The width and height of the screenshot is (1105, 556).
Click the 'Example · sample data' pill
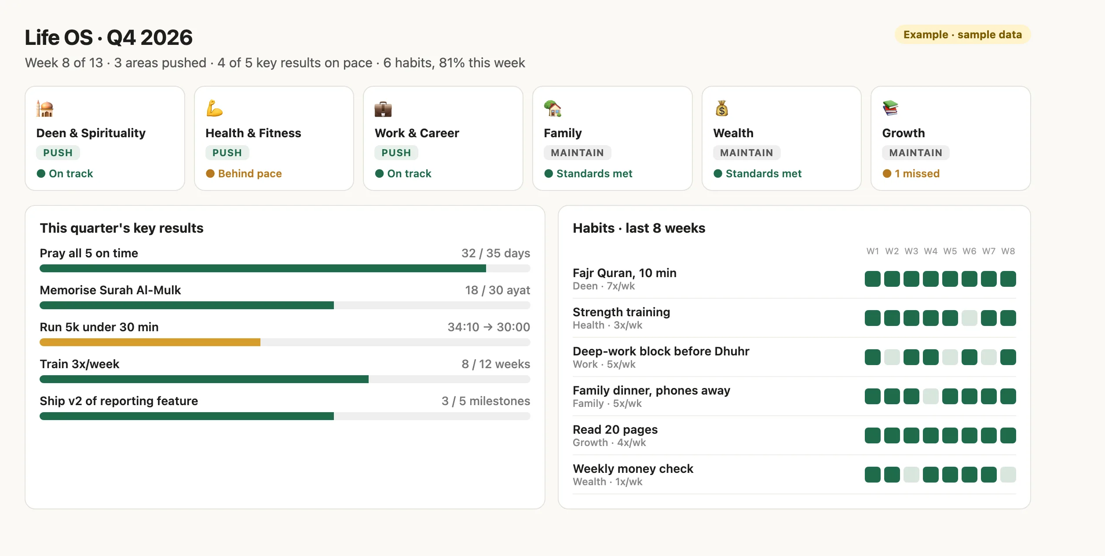coord(962,34)
